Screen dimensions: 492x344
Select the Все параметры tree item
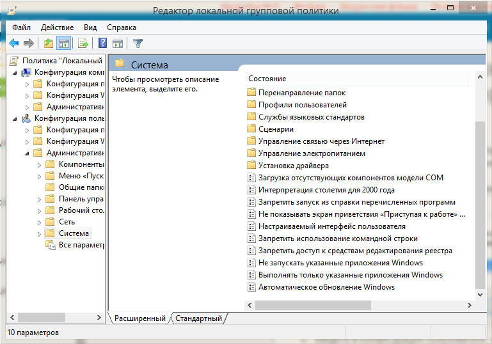pos(81,245)
